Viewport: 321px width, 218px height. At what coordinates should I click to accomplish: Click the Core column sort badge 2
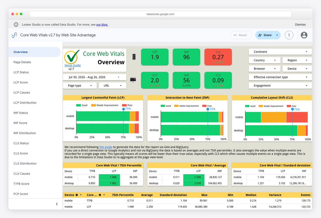point(100,195)
